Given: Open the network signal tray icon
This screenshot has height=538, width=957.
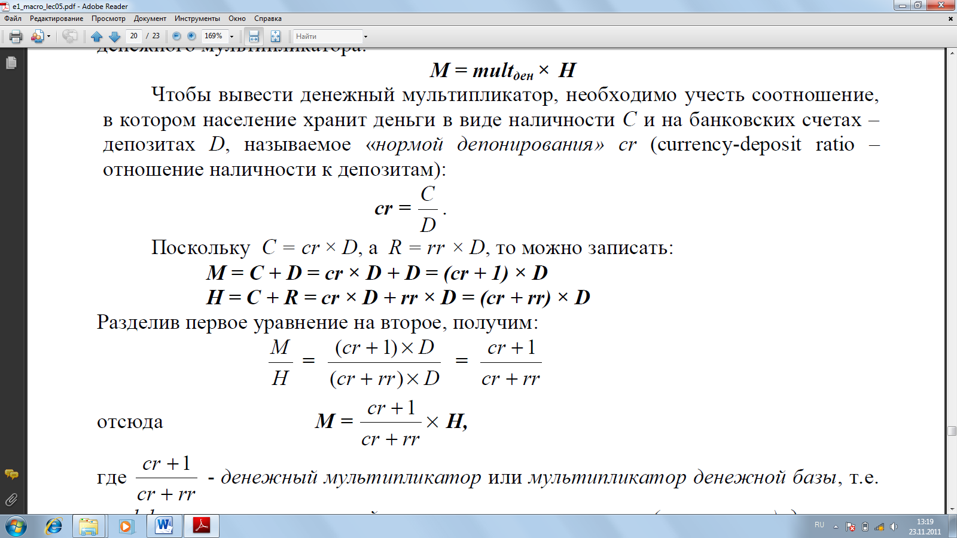Looking at the screenshot, I should pos(879,527).
